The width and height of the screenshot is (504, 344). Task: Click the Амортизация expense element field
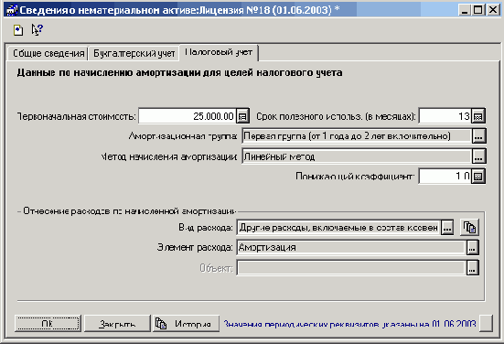351,248
